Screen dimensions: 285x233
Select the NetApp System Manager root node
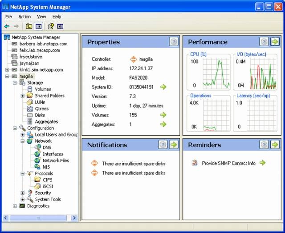click(36, 37)
